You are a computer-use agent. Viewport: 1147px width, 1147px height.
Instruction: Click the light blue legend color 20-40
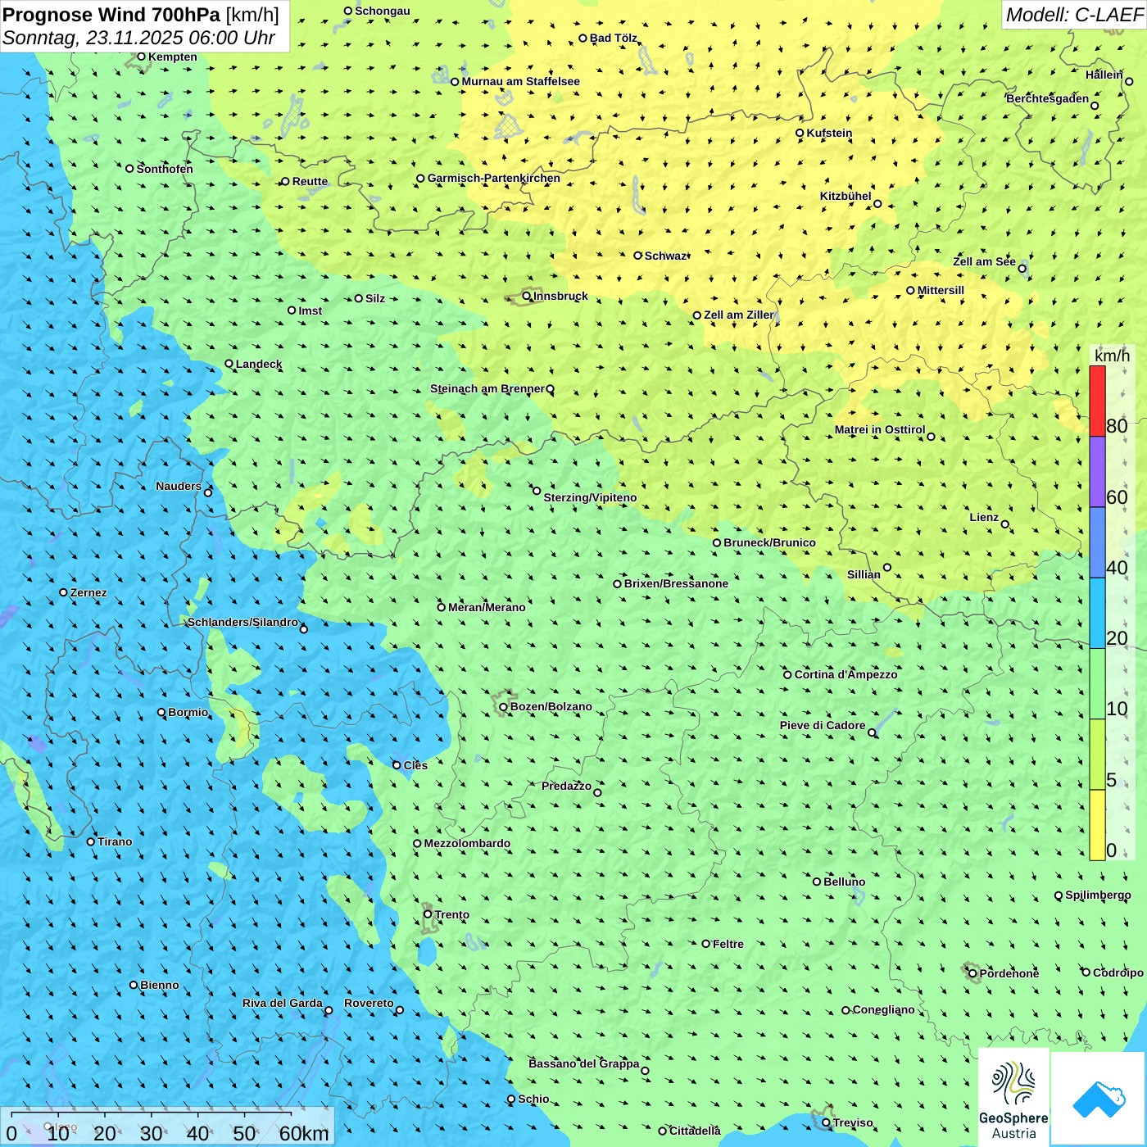(x=1097, y=614)
